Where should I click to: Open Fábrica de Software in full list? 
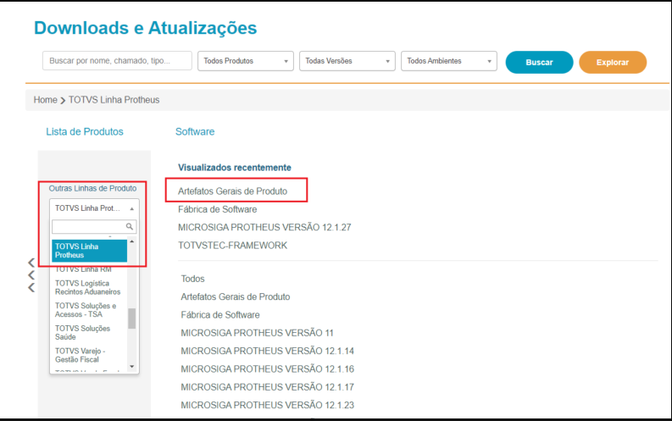click(220, 315)
